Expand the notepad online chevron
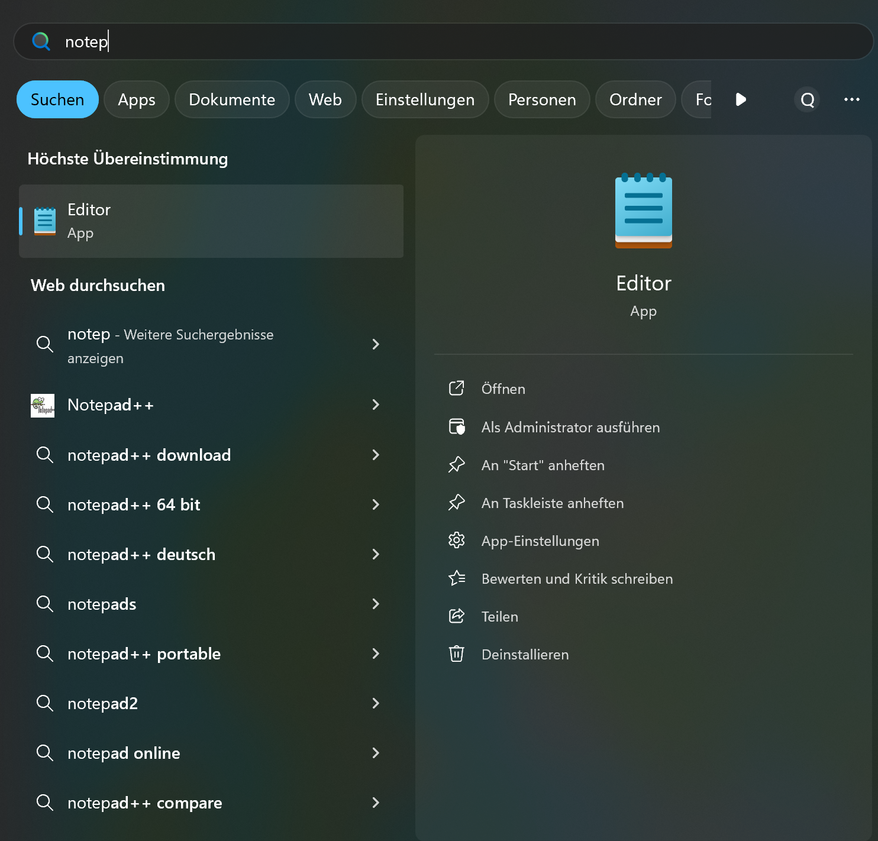The image size is (878, 841). tap(376, 753)
